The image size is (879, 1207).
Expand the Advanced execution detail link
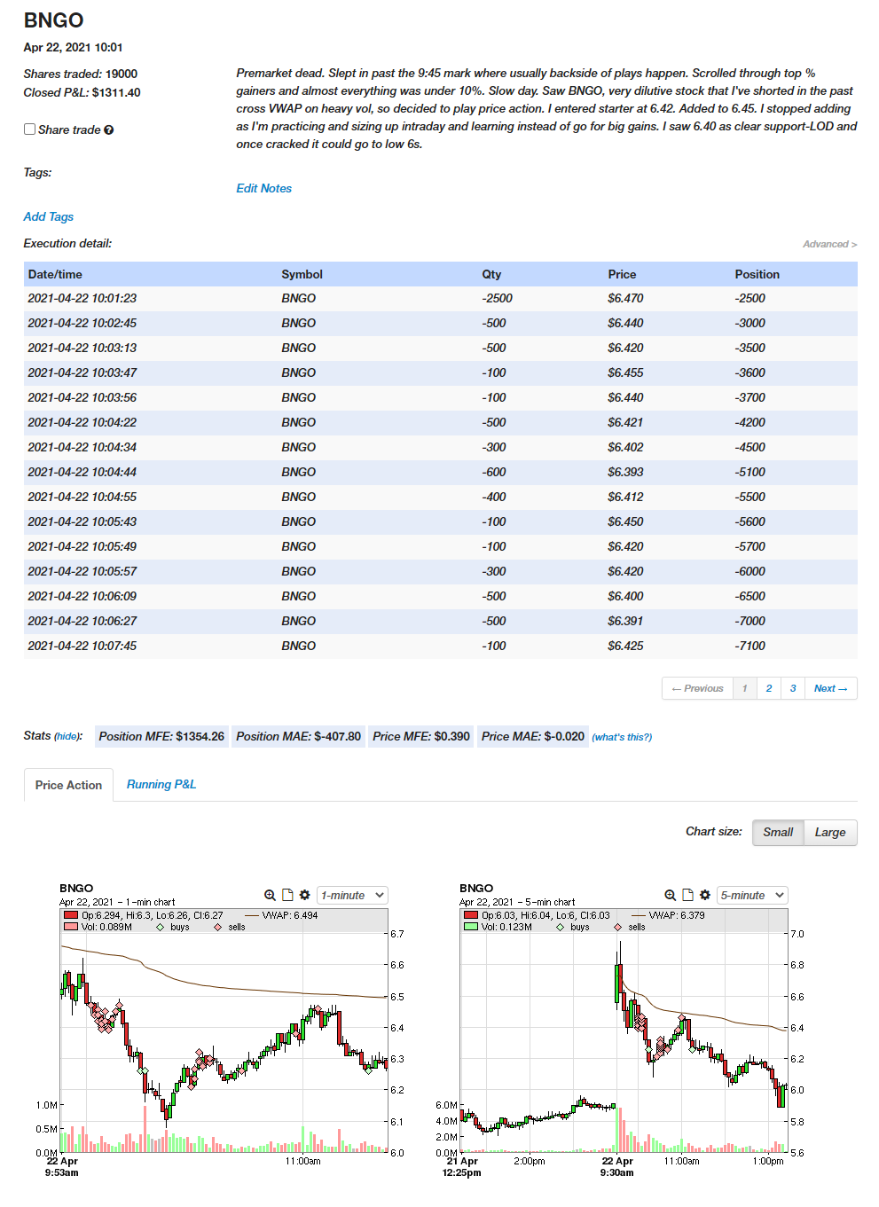pyautogui.click(x=829, y=244)
